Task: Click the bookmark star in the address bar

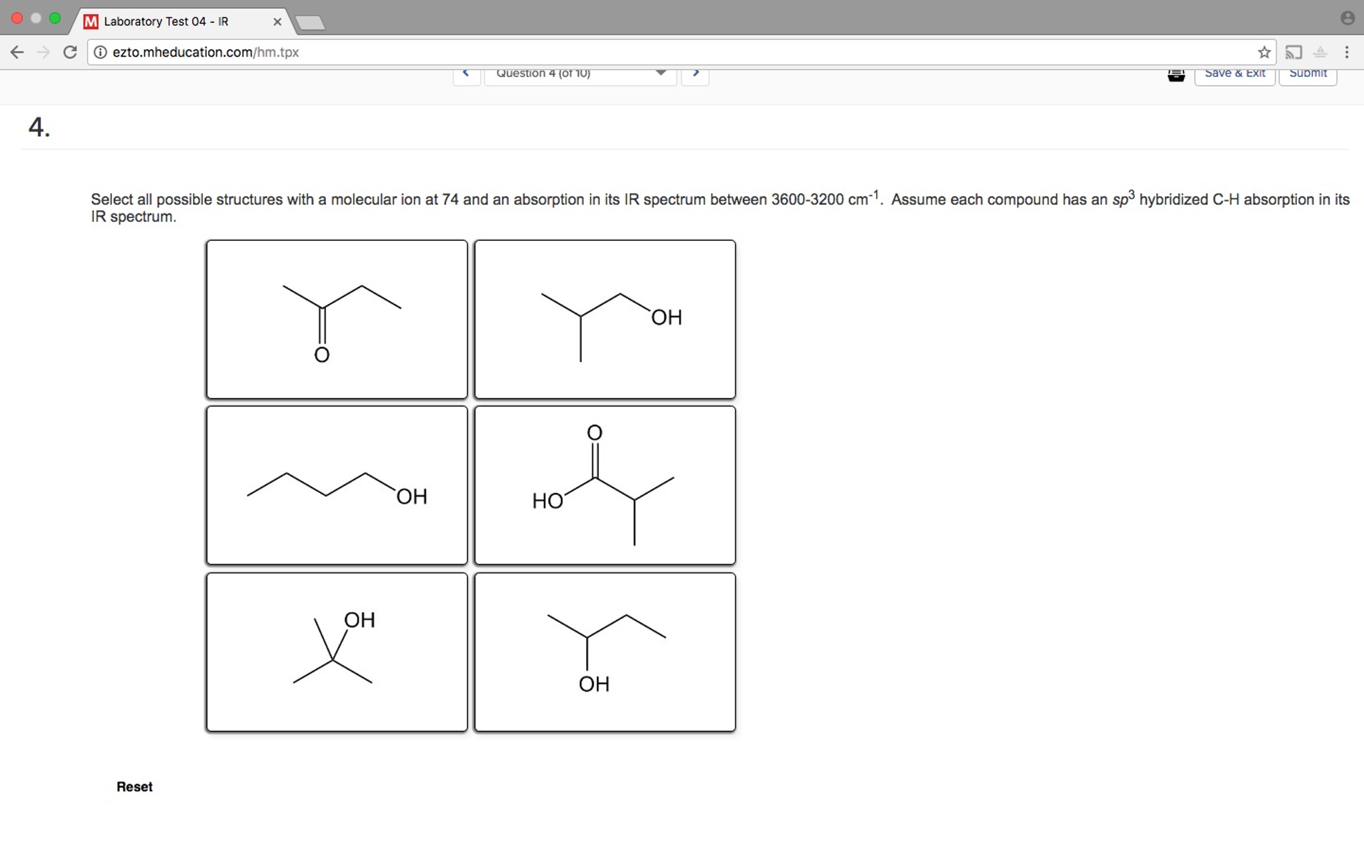Action: 1264,52
